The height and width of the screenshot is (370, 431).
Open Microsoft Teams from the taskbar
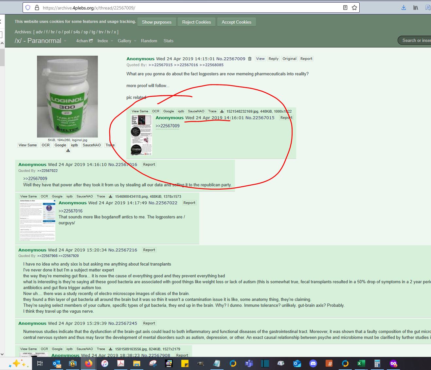point(249,363)
